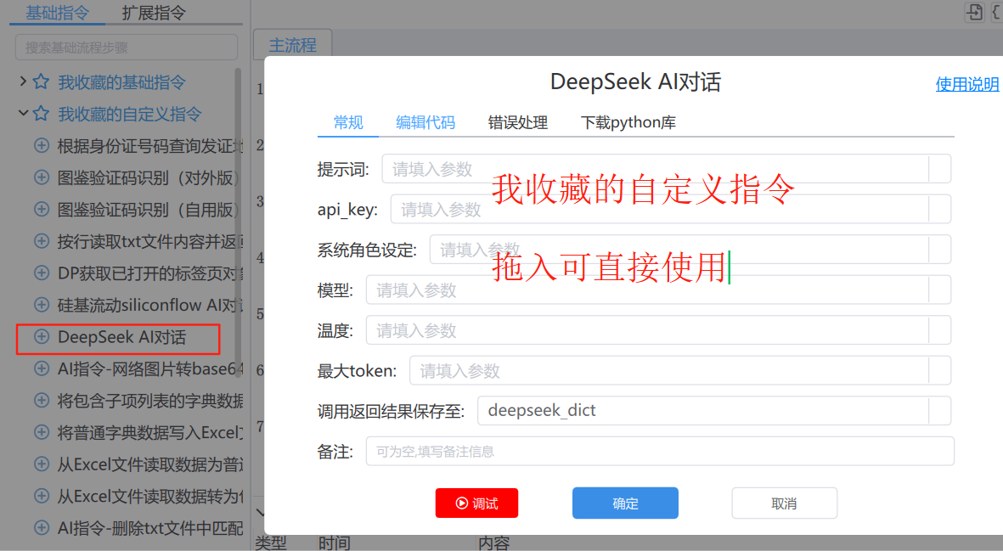
Task: Click plus icon beside 图鉴验证码识别（对外版）
Action: 42,177
